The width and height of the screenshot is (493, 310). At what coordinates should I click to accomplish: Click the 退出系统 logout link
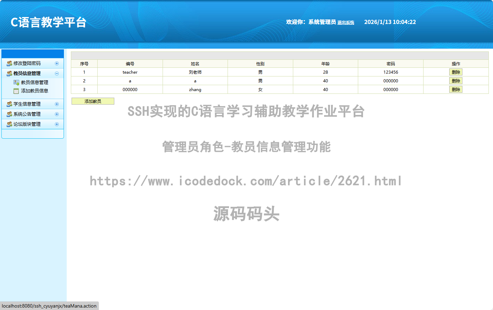point(346,22)
